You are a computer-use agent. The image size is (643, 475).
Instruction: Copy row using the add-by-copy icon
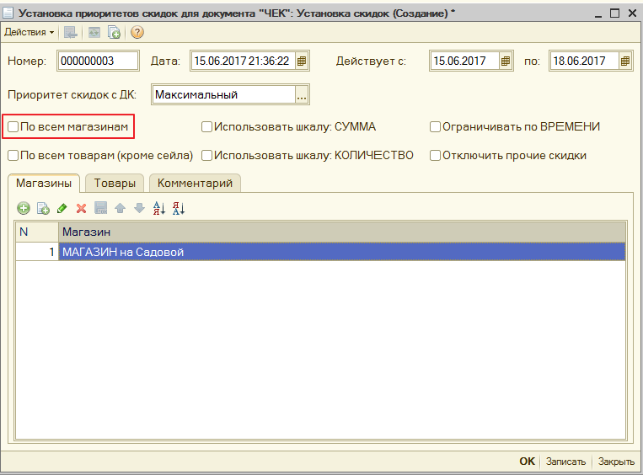(x=43, y=208)
